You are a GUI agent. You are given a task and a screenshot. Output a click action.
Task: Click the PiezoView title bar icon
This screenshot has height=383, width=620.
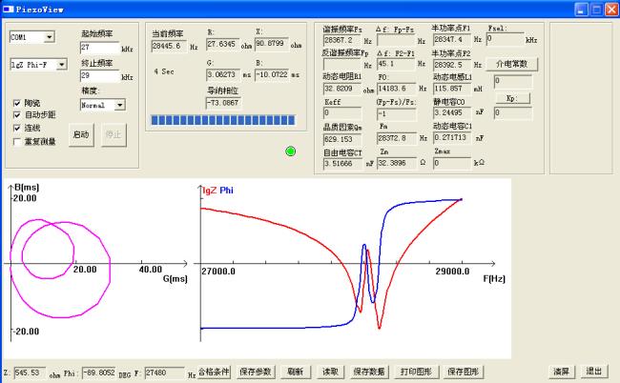click(x=8, y=8)
